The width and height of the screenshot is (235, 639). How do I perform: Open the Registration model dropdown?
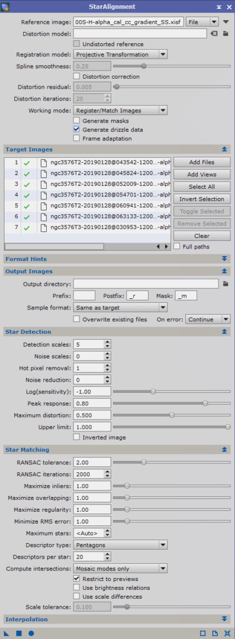coord(120,54)
